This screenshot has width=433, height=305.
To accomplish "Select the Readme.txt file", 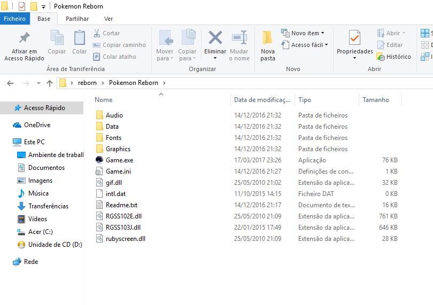I will click(x=121, y=205).
